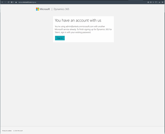
Task: Reload the signup page
Action: click(8, 2)
